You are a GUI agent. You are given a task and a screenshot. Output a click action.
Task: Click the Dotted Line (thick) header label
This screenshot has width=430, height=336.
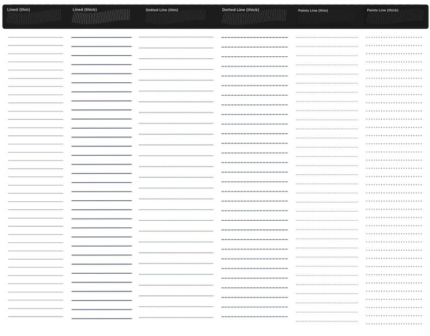tap(240, 10)
